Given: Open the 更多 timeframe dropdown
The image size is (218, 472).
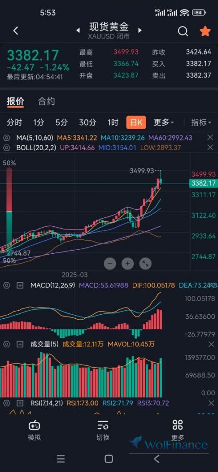Looking at the screenshot, I should [x=164, y=122].
